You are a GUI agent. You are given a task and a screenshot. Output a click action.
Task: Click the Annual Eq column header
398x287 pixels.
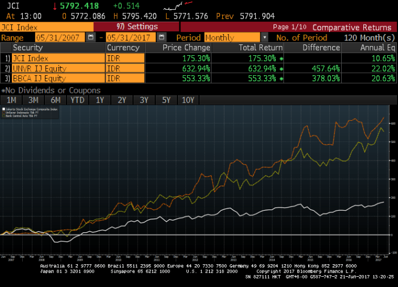coord(368,48)
